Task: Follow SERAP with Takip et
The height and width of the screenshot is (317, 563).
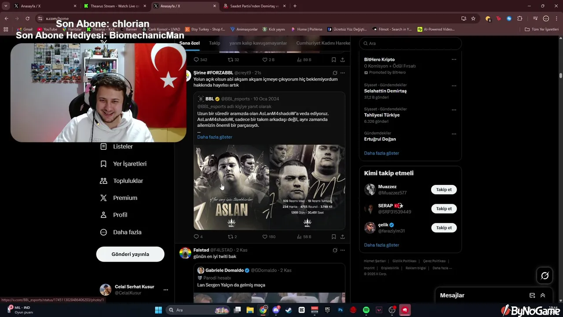Action: coord(444,209)
